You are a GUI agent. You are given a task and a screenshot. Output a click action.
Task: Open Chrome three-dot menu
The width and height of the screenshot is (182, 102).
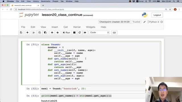coord(179,9)
